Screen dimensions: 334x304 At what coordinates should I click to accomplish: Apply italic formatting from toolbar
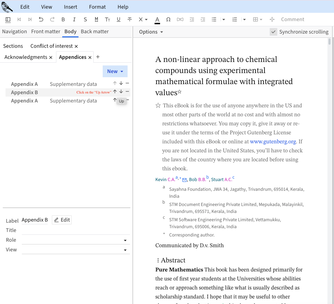[x=74, y=19]
